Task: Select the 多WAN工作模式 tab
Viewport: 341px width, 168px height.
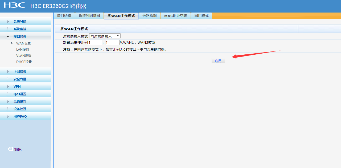Action: click(x=121, y=16)
